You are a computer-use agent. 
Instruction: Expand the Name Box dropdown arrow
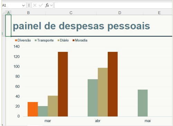(x=23, y=5)
